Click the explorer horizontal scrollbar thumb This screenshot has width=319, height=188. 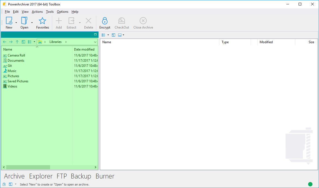coord(28,167)
